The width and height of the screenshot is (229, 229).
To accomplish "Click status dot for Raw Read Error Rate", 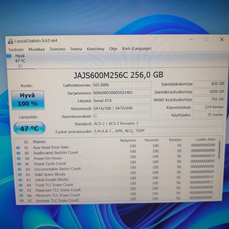I will click(x=18, y=148).
